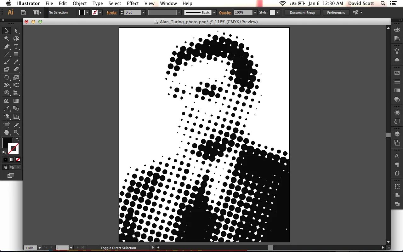Viewport: 403px width, 252px height.
Task: Select the Selection tool (black arrow)
Action: 6,31
